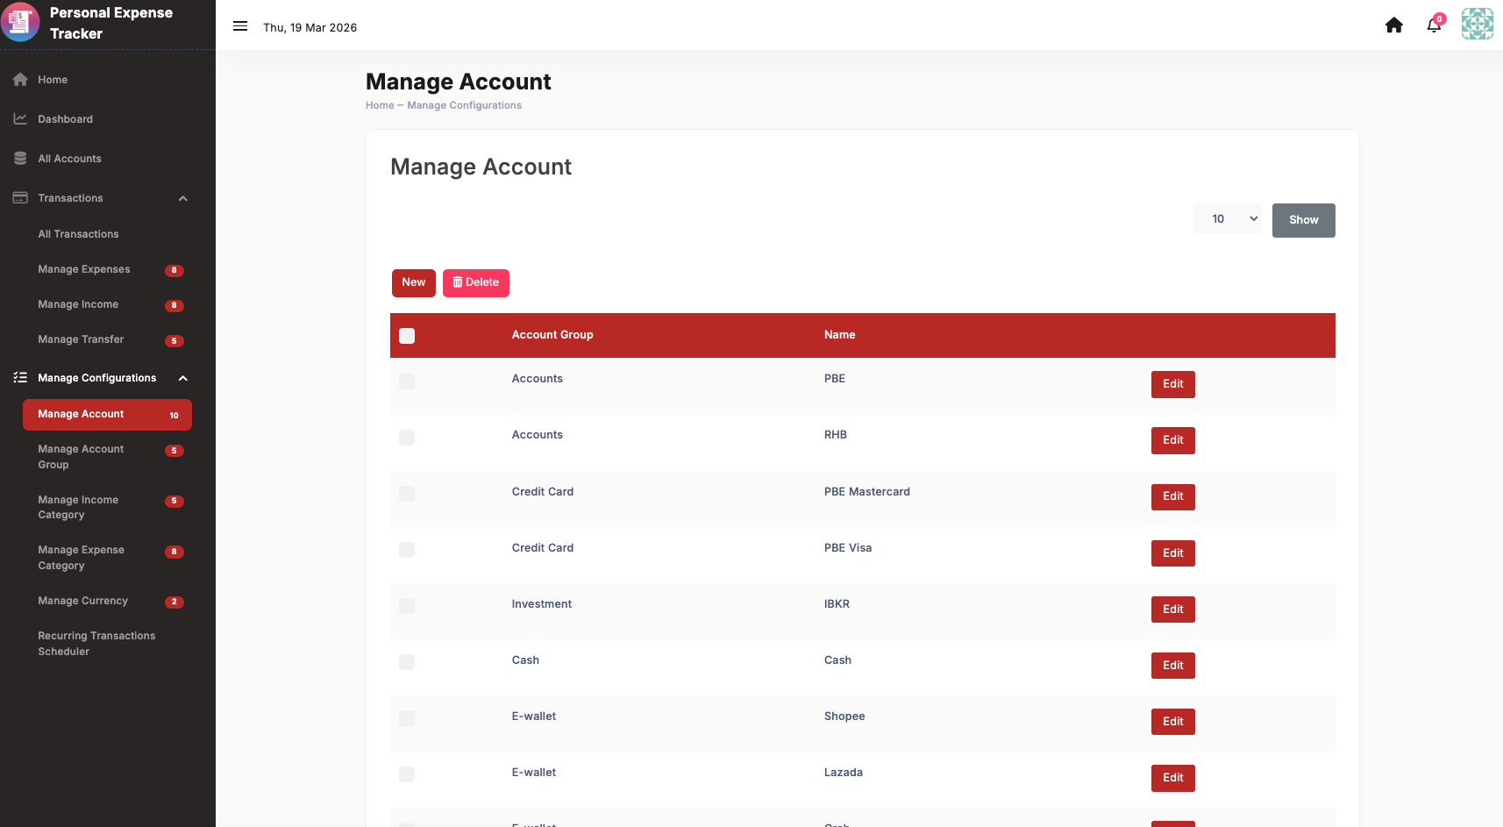Viewport: 1503px width, 827px height.
Task: Edit the IBKR investment account
Action: pos(1173,610)
